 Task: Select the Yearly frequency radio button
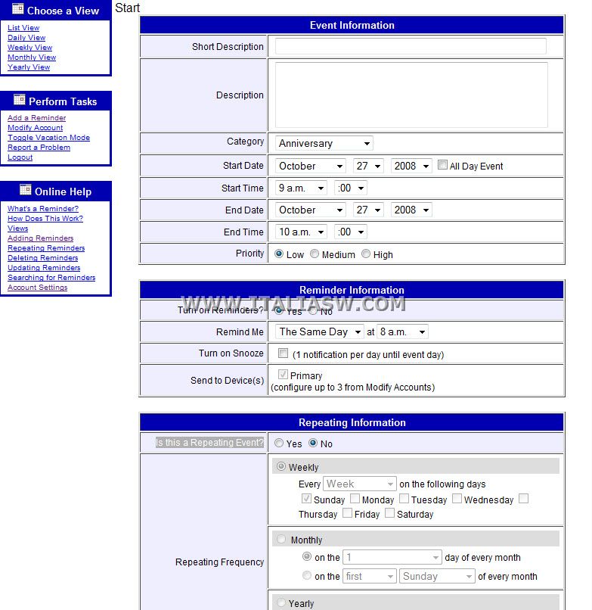281,602
